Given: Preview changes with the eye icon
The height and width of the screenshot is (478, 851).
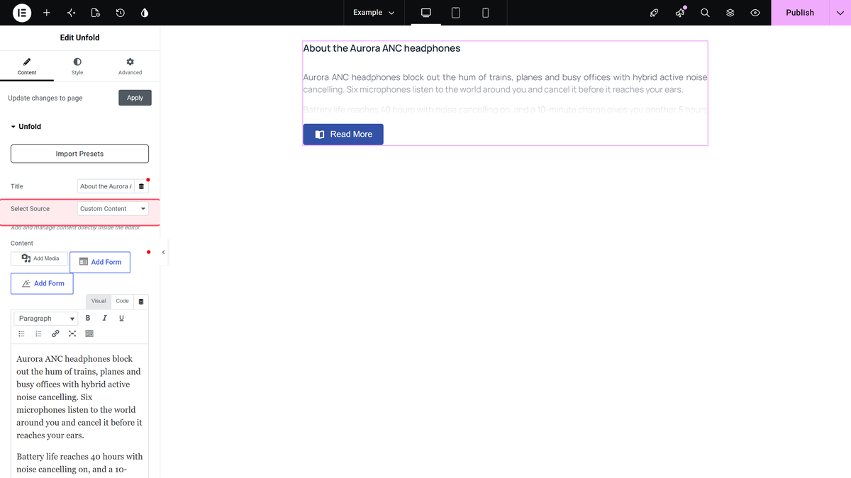Looking at the screenshot, I should [x=755, y=13].
